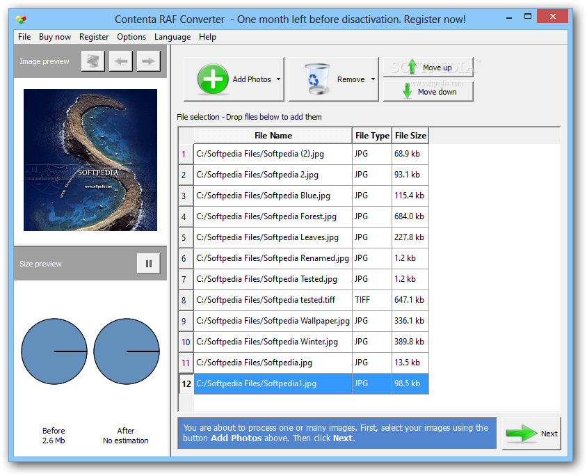Open the Language menu

pos(172,37)
